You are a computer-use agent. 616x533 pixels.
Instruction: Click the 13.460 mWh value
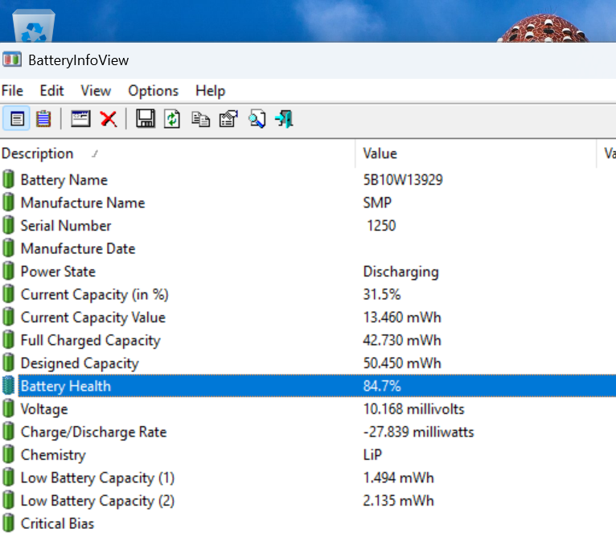coord(402,318)
